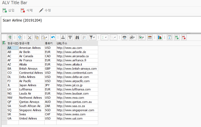Click the Copy text icon
201x127 pixels.
click(37, 37)
